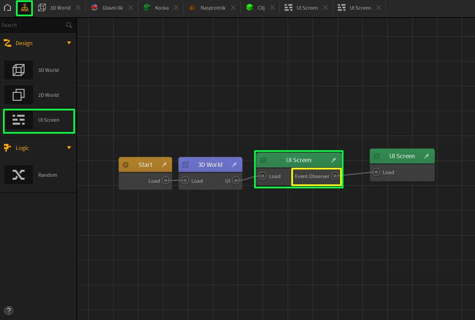Screen dimensions: 475x320
Task: Click the search magnifier icon
Action: (x=69, y=25)
